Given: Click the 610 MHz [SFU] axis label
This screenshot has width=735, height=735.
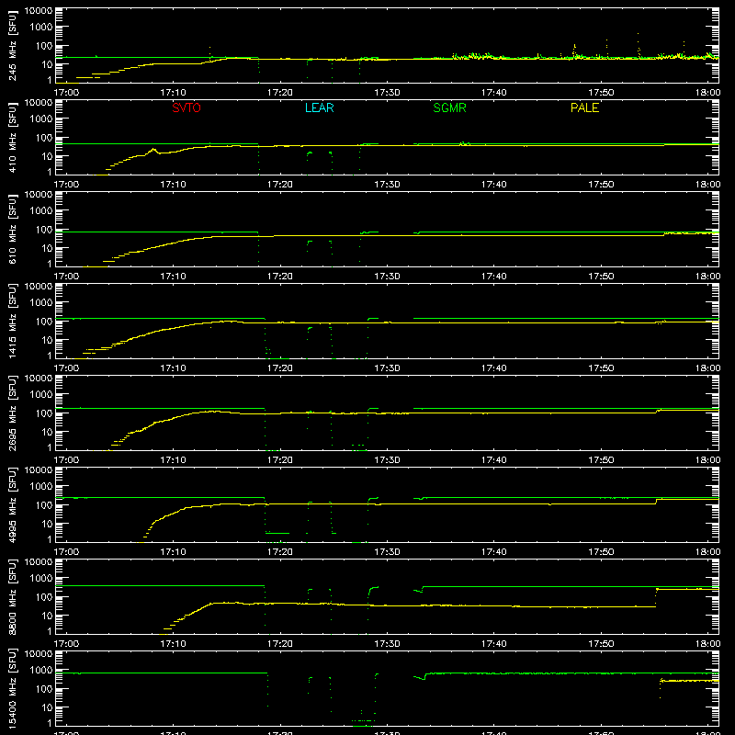Looking at the screenshot, I should point(13,229).
